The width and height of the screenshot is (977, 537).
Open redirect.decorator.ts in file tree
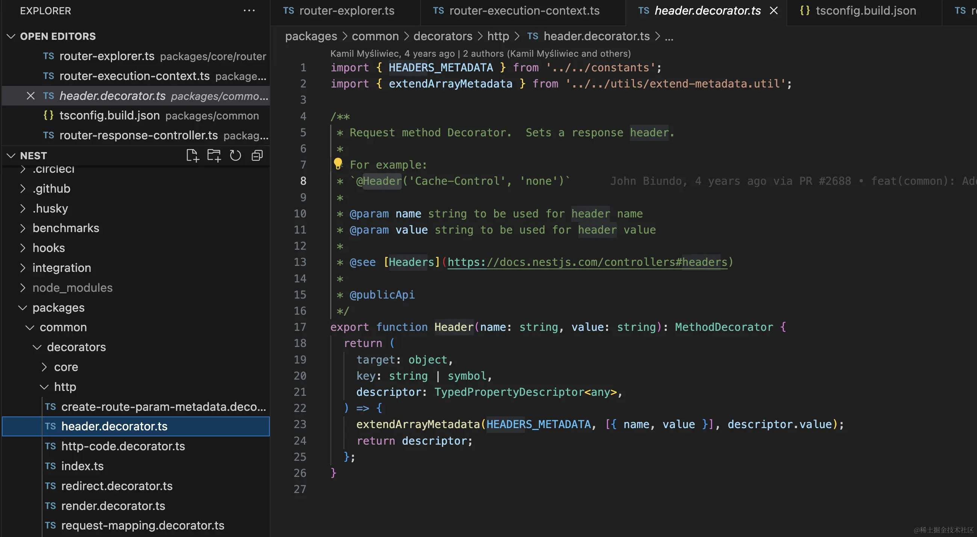[117, 486]
